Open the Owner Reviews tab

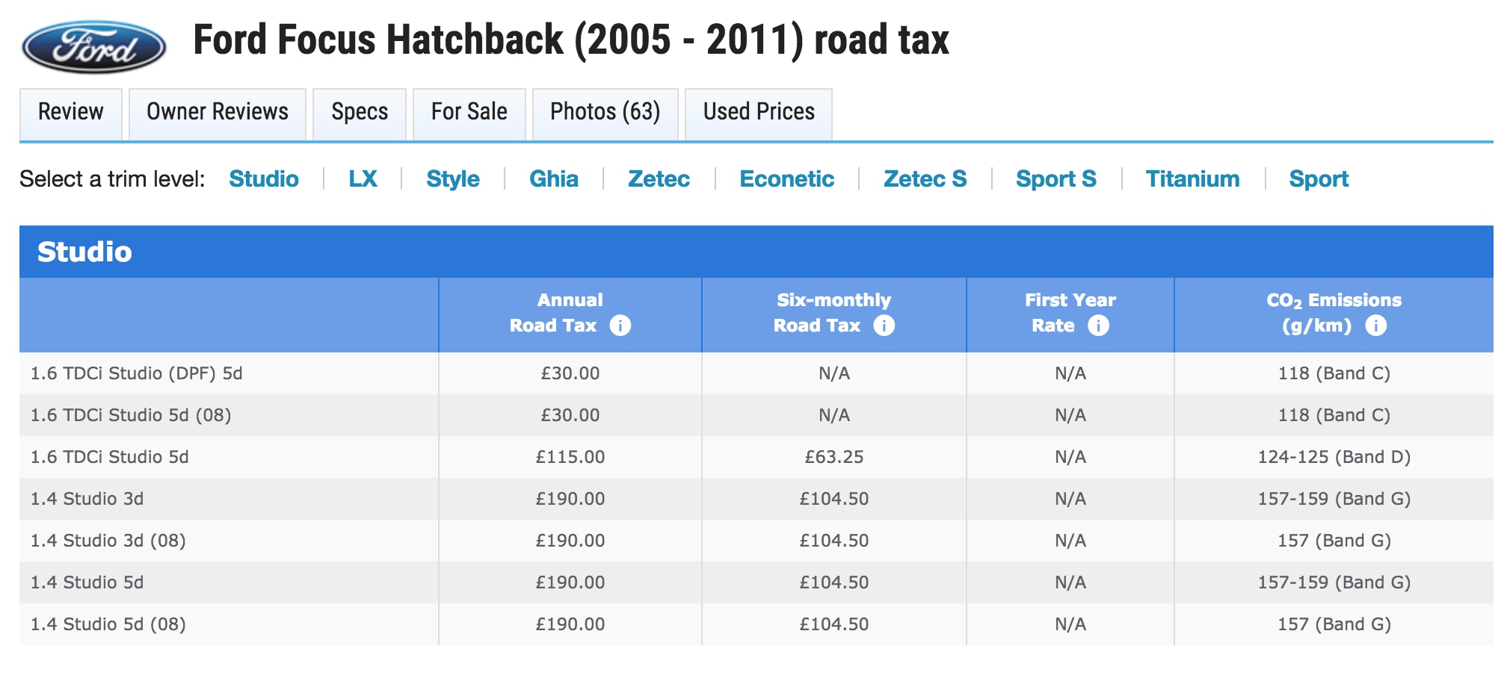217,113
